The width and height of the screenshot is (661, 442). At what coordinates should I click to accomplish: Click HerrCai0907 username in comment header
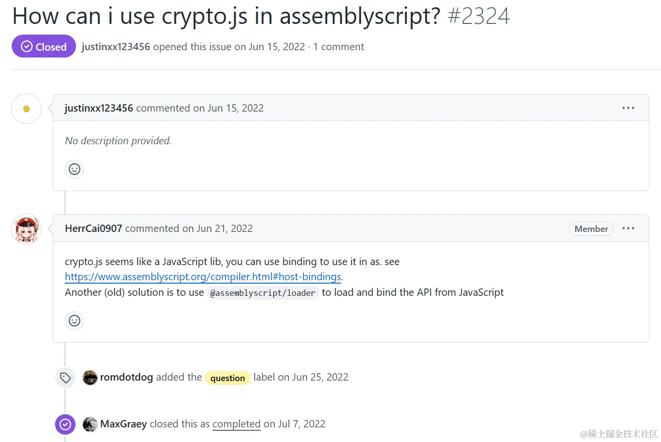[x=94, y=229]
